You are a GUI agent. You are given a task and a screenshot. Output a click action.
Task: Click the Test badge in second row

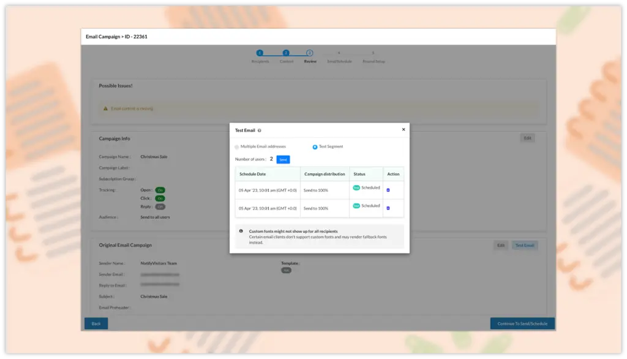[x=356, y=206]
